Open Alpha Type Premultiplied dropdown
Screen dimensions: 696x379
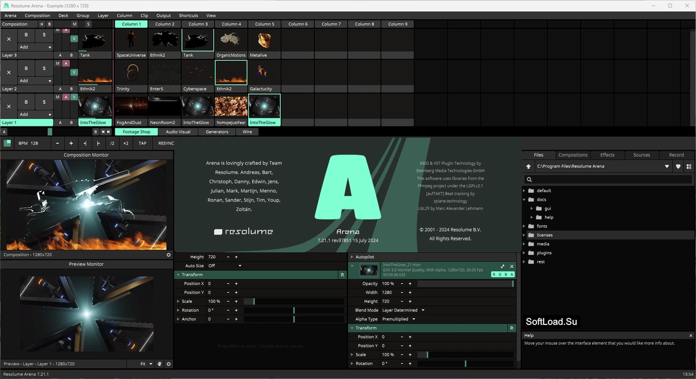coord(399,319)
